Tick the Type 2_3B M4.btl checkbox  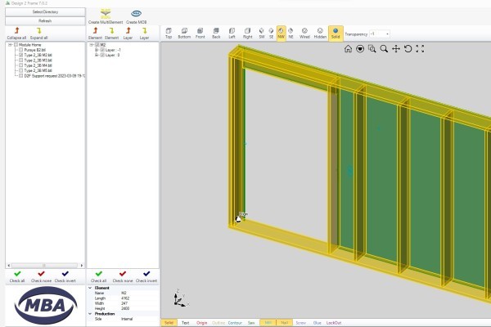click(20, 65)
